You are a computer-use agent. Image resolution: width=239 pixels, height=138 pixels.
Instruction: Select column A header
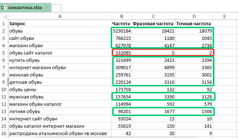(60, 16)
